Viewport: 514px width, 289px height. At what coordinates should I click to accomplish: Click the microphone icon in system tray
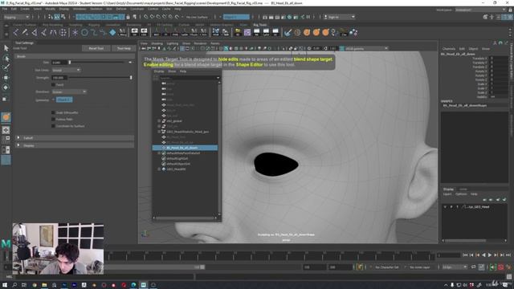coord(451,285)
